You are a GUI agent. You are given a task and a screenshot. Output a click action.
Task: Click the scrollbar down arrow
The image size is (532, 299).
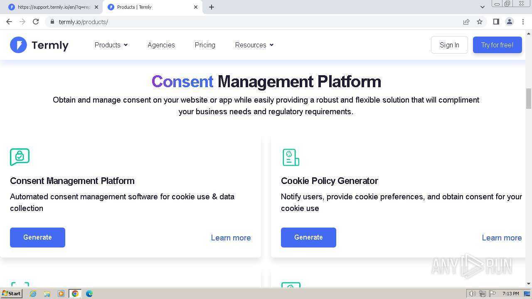click(529, 284)
